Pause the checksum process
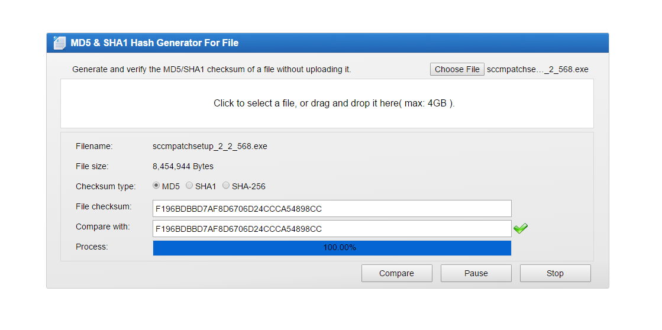Image resolution: width=662 pixels, height=330 pixels. click(x=476, y=273)
